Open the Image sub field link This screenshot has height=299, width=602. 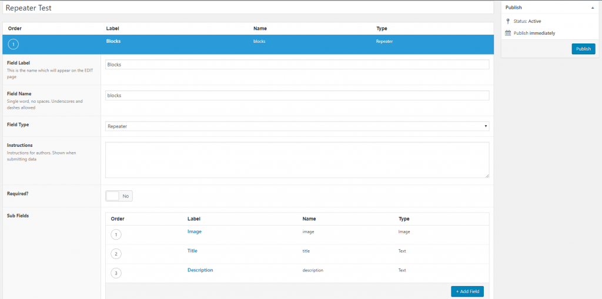[194, 231]
